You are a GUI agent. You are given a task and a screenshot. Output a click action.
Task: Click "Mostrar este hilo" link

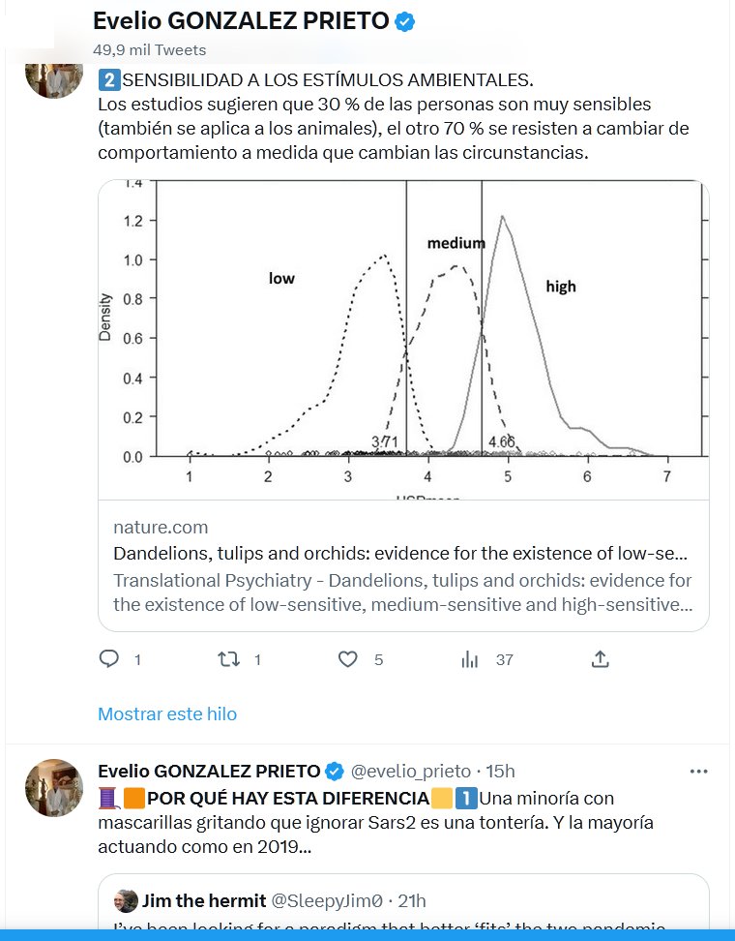click(x=167, y=714)
